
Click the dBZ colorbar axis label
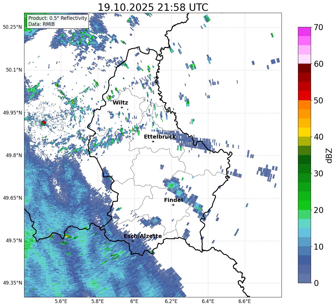329,155
